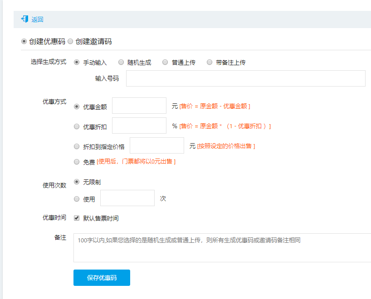
Task: Click the 折扣到指定价格 price input box
Action: tap(157, 145)
